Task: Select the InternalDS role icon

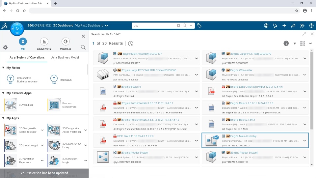Action: pyautogui.click(x=54, y=79)
